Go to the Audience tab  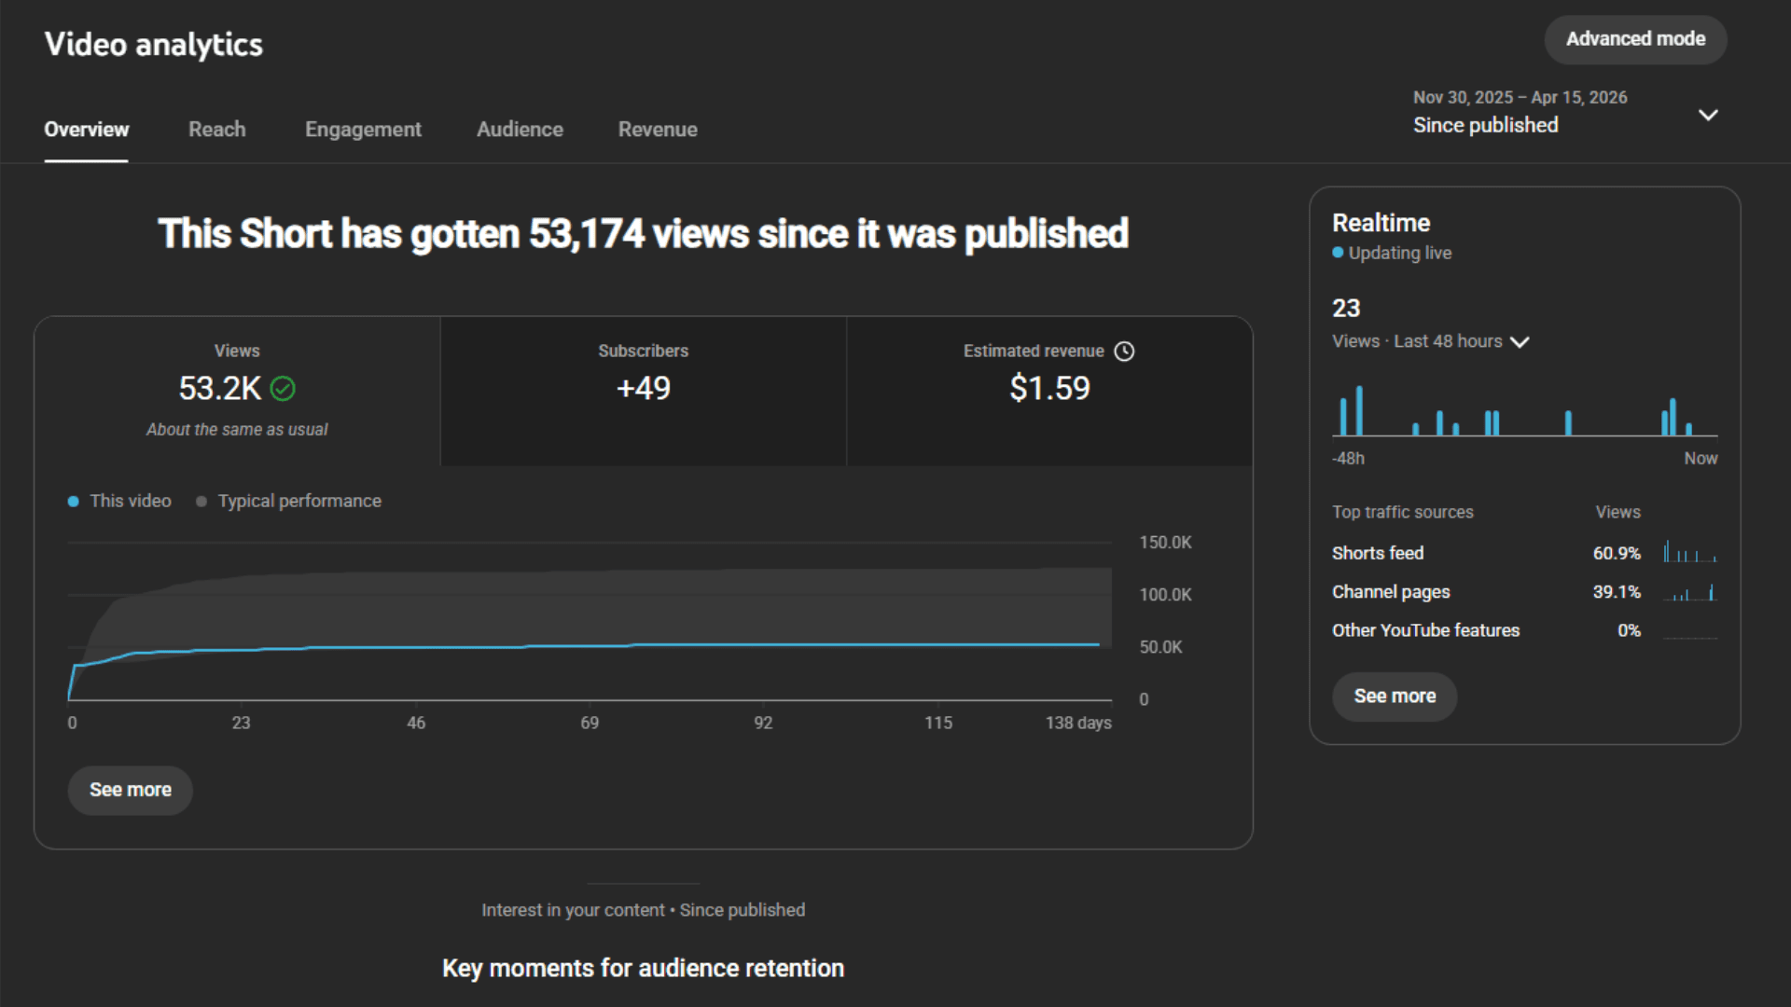tap(520, 130)
